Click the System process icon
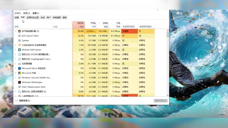Image resolution: width=228 pixels, height=128 pixels. point(19,40)
